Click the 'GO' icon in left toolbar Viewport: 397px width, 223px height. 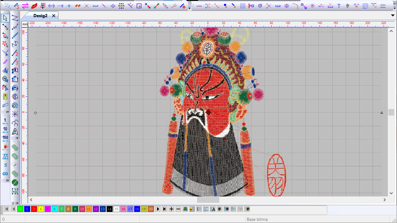tap(5, 173)
